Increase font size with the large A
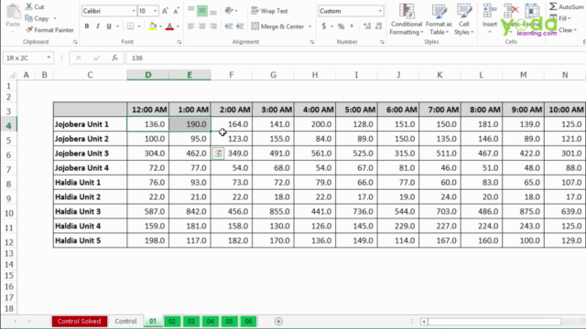The image size is (586, 329). [x=165, y=11]
